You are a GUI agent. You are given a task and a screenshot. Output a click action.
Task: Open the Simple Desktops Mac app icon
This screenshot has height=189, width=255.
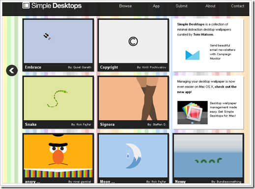[x=193, y=113]
